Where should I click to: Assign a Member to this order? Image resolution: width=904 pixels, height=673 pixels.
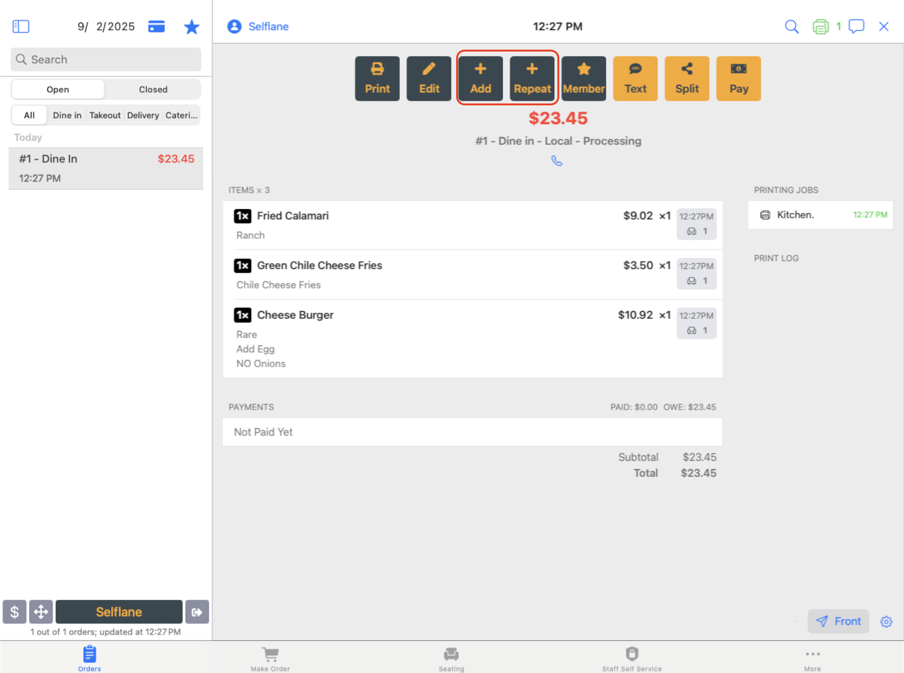pos(584,78)
